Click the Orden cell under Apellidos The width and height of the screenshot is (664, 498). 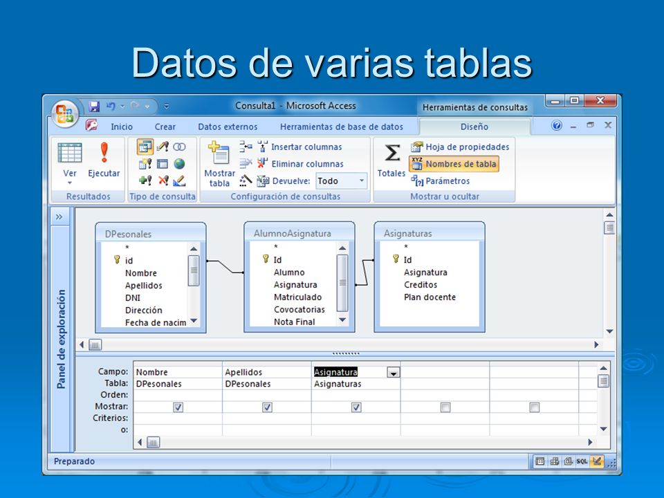coord(267,395)
